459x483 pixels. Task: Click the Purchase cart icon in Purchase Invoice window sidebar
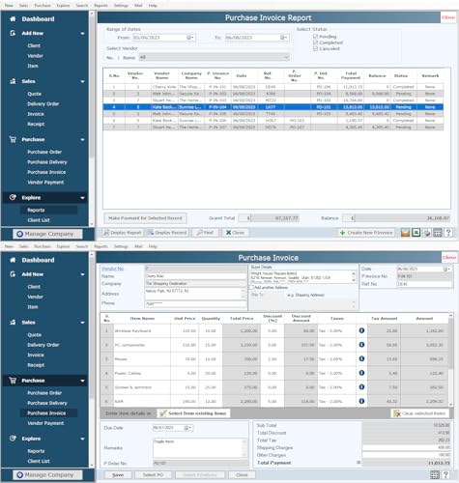tap(13, 381)
